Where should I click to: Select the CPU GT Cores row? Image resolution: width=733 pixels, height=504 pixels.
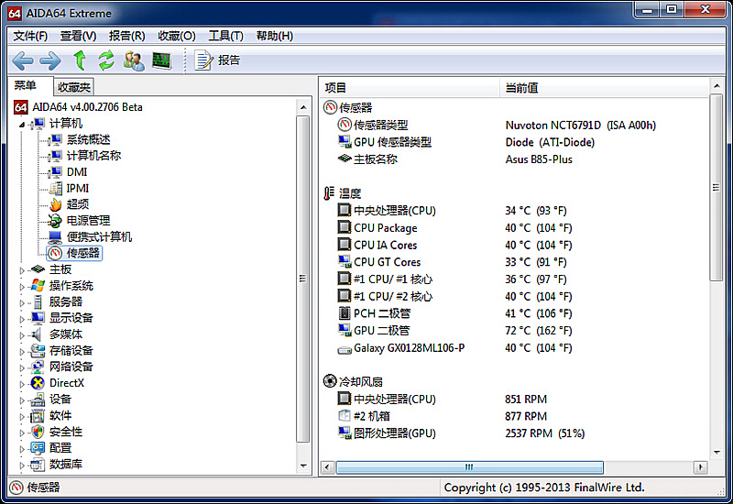coord(514,262)
